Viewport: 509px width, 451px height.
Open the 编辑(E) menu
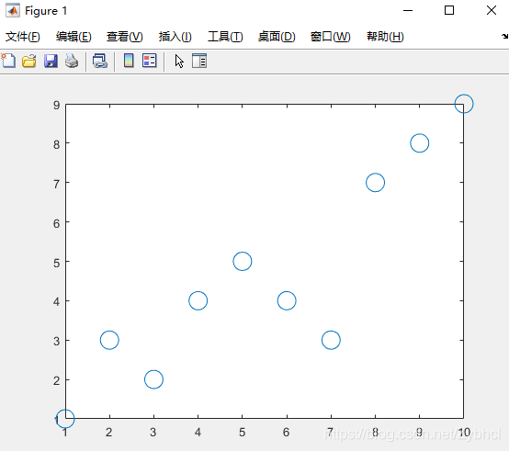[x=74, y=37]
